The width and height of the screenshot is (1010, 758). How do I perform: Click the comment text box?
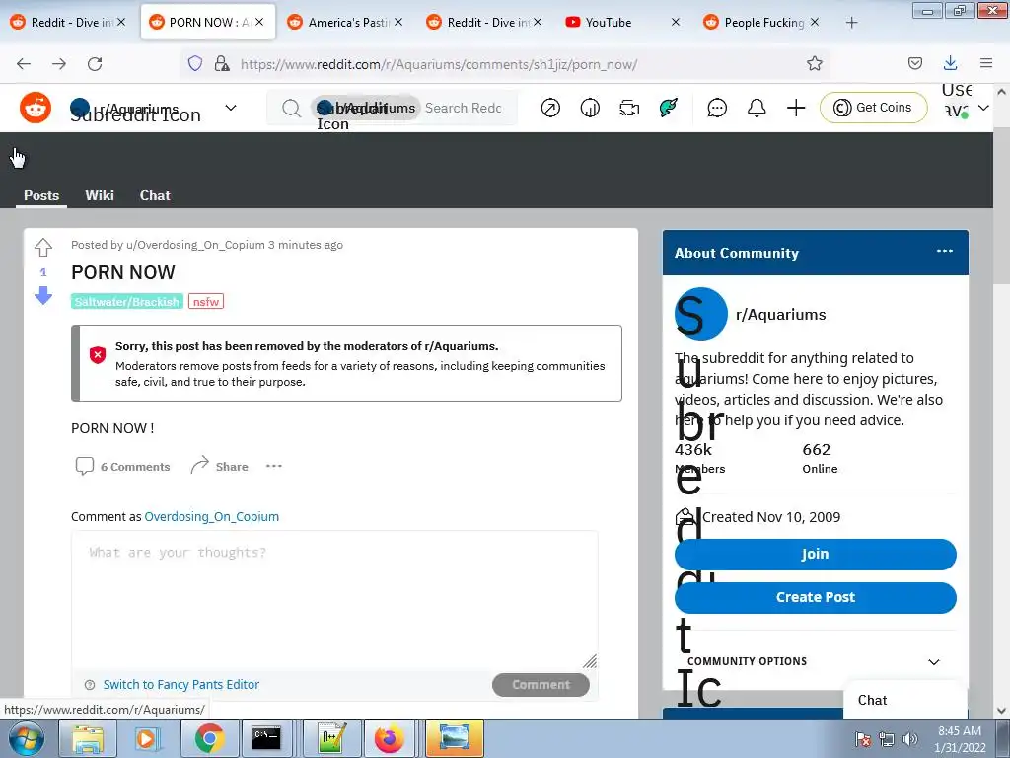[x=334, y=599]
